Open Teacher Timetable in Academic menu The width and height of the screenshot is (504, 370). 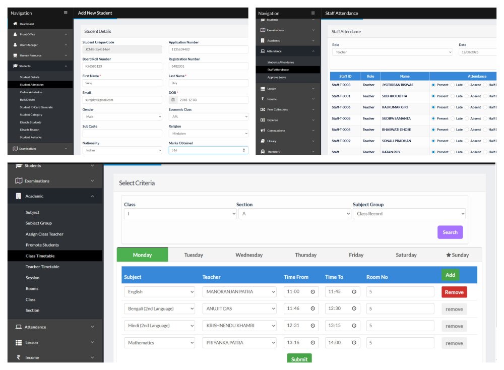(42, 267)
